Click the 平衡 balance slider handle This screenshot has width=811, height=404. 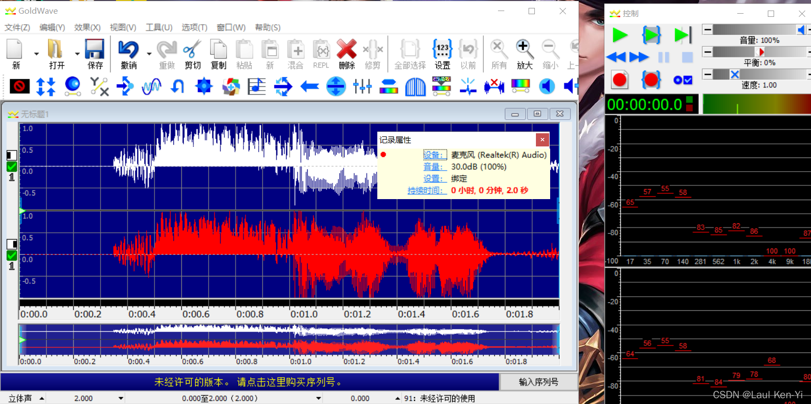(759, 52)
